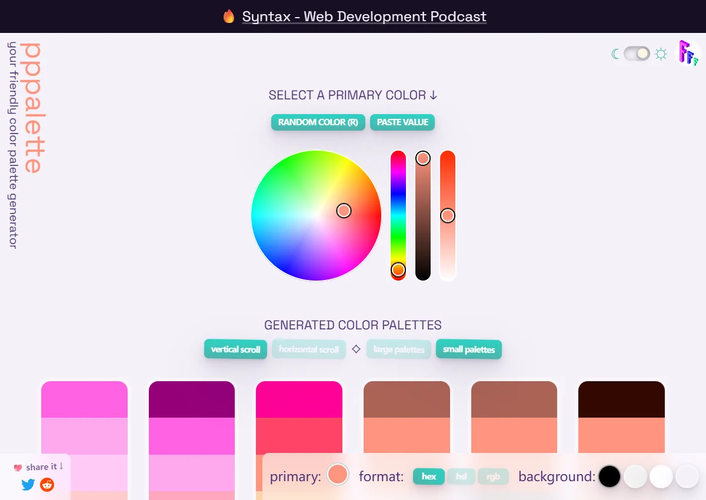This screenshot has height=500, width=706.
Task: Click the Random Color (R) button
Action: click(318, 122)
